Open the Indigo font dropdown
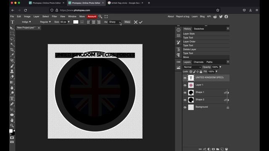The width and height of the screenshot is (269, 151). (x=26, y=22)
